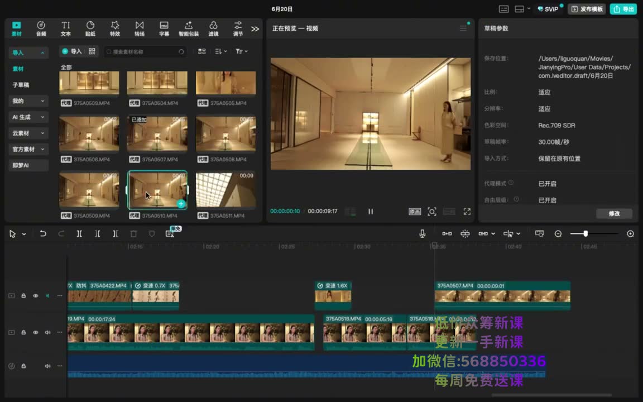Image resolution: width=643 pixels, height=402 pixels.
Task: Toggle visibility eye of top video track
Action: pos(36,296)
